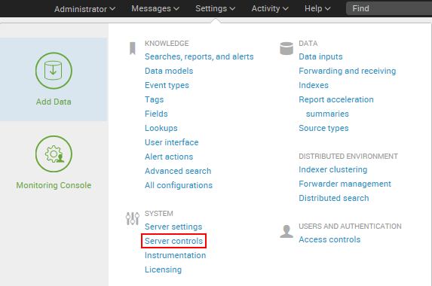Open the Lookups page
Viewport: 432px width, 286px height.
pos(161,128)
